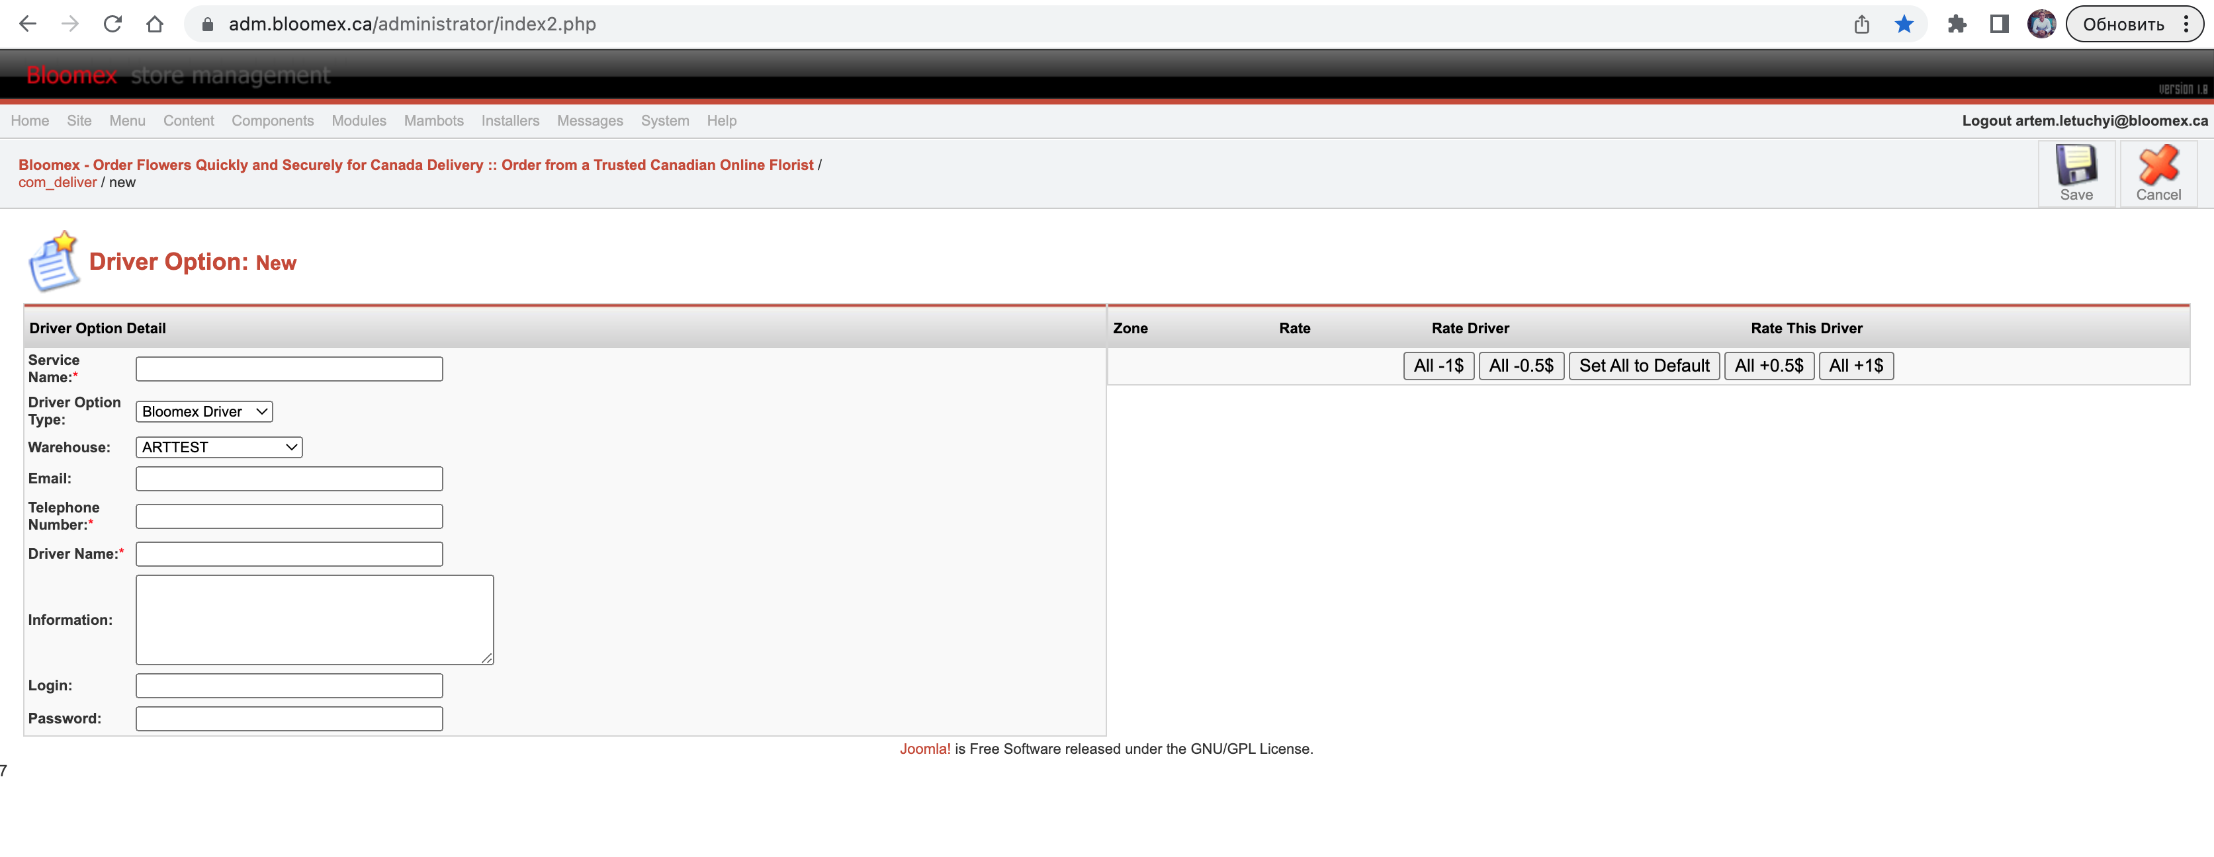Open the Menu menu item
The width and height of the screenshot is (2214, 857).
127,121
